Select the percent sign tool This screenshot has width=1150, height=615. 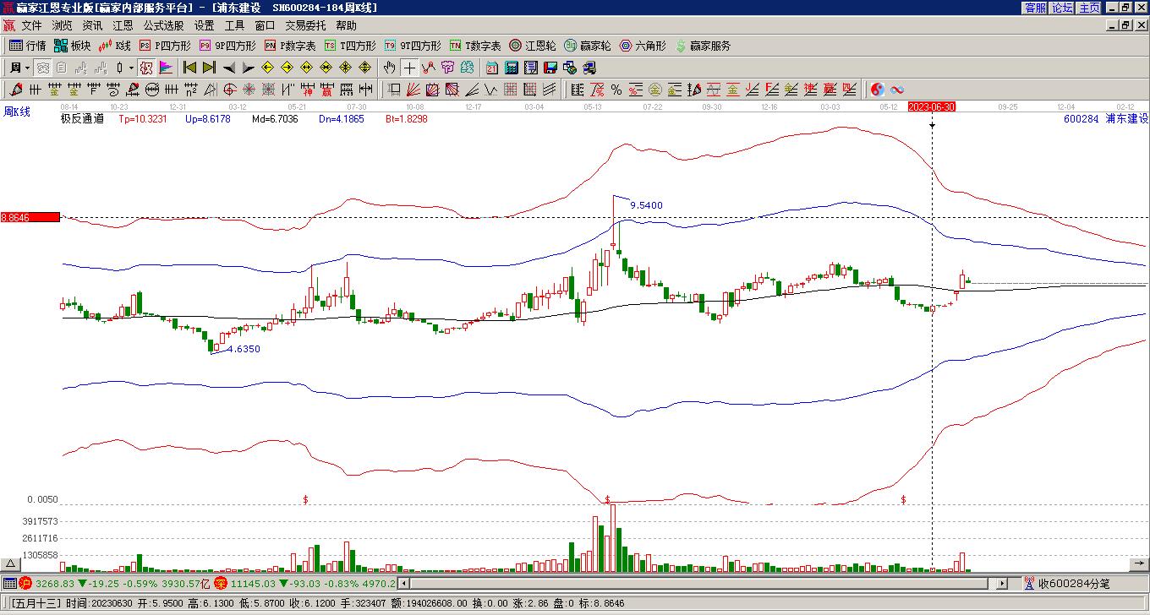616,90
